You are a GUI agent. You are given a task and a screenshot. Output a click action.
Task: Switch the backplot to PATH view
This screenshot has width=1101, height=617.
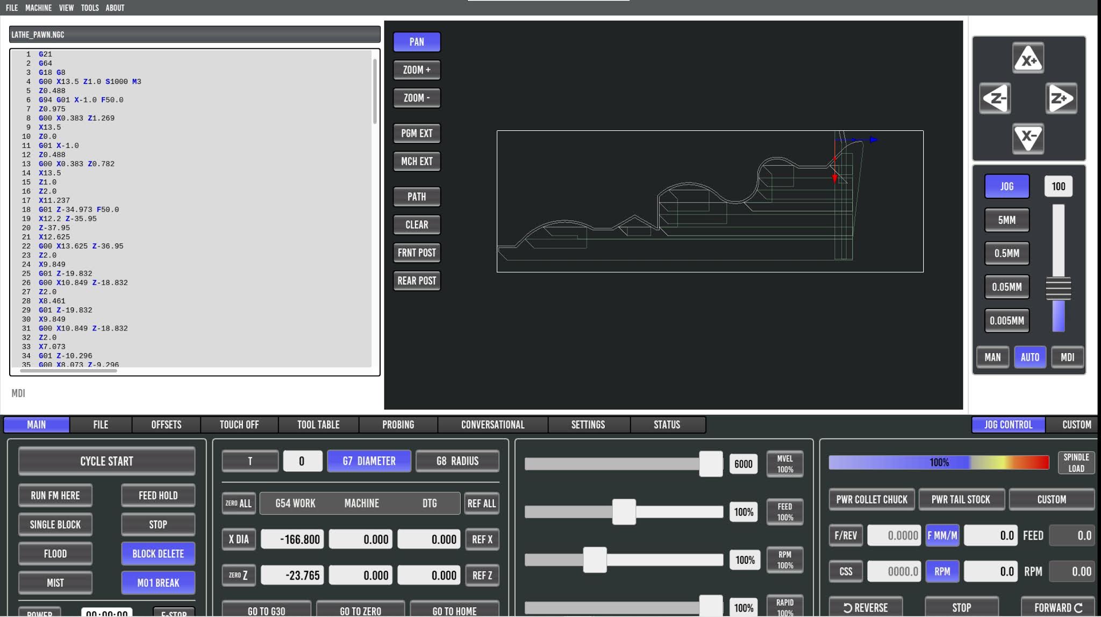pyautogui.click(x=416, y=196)
